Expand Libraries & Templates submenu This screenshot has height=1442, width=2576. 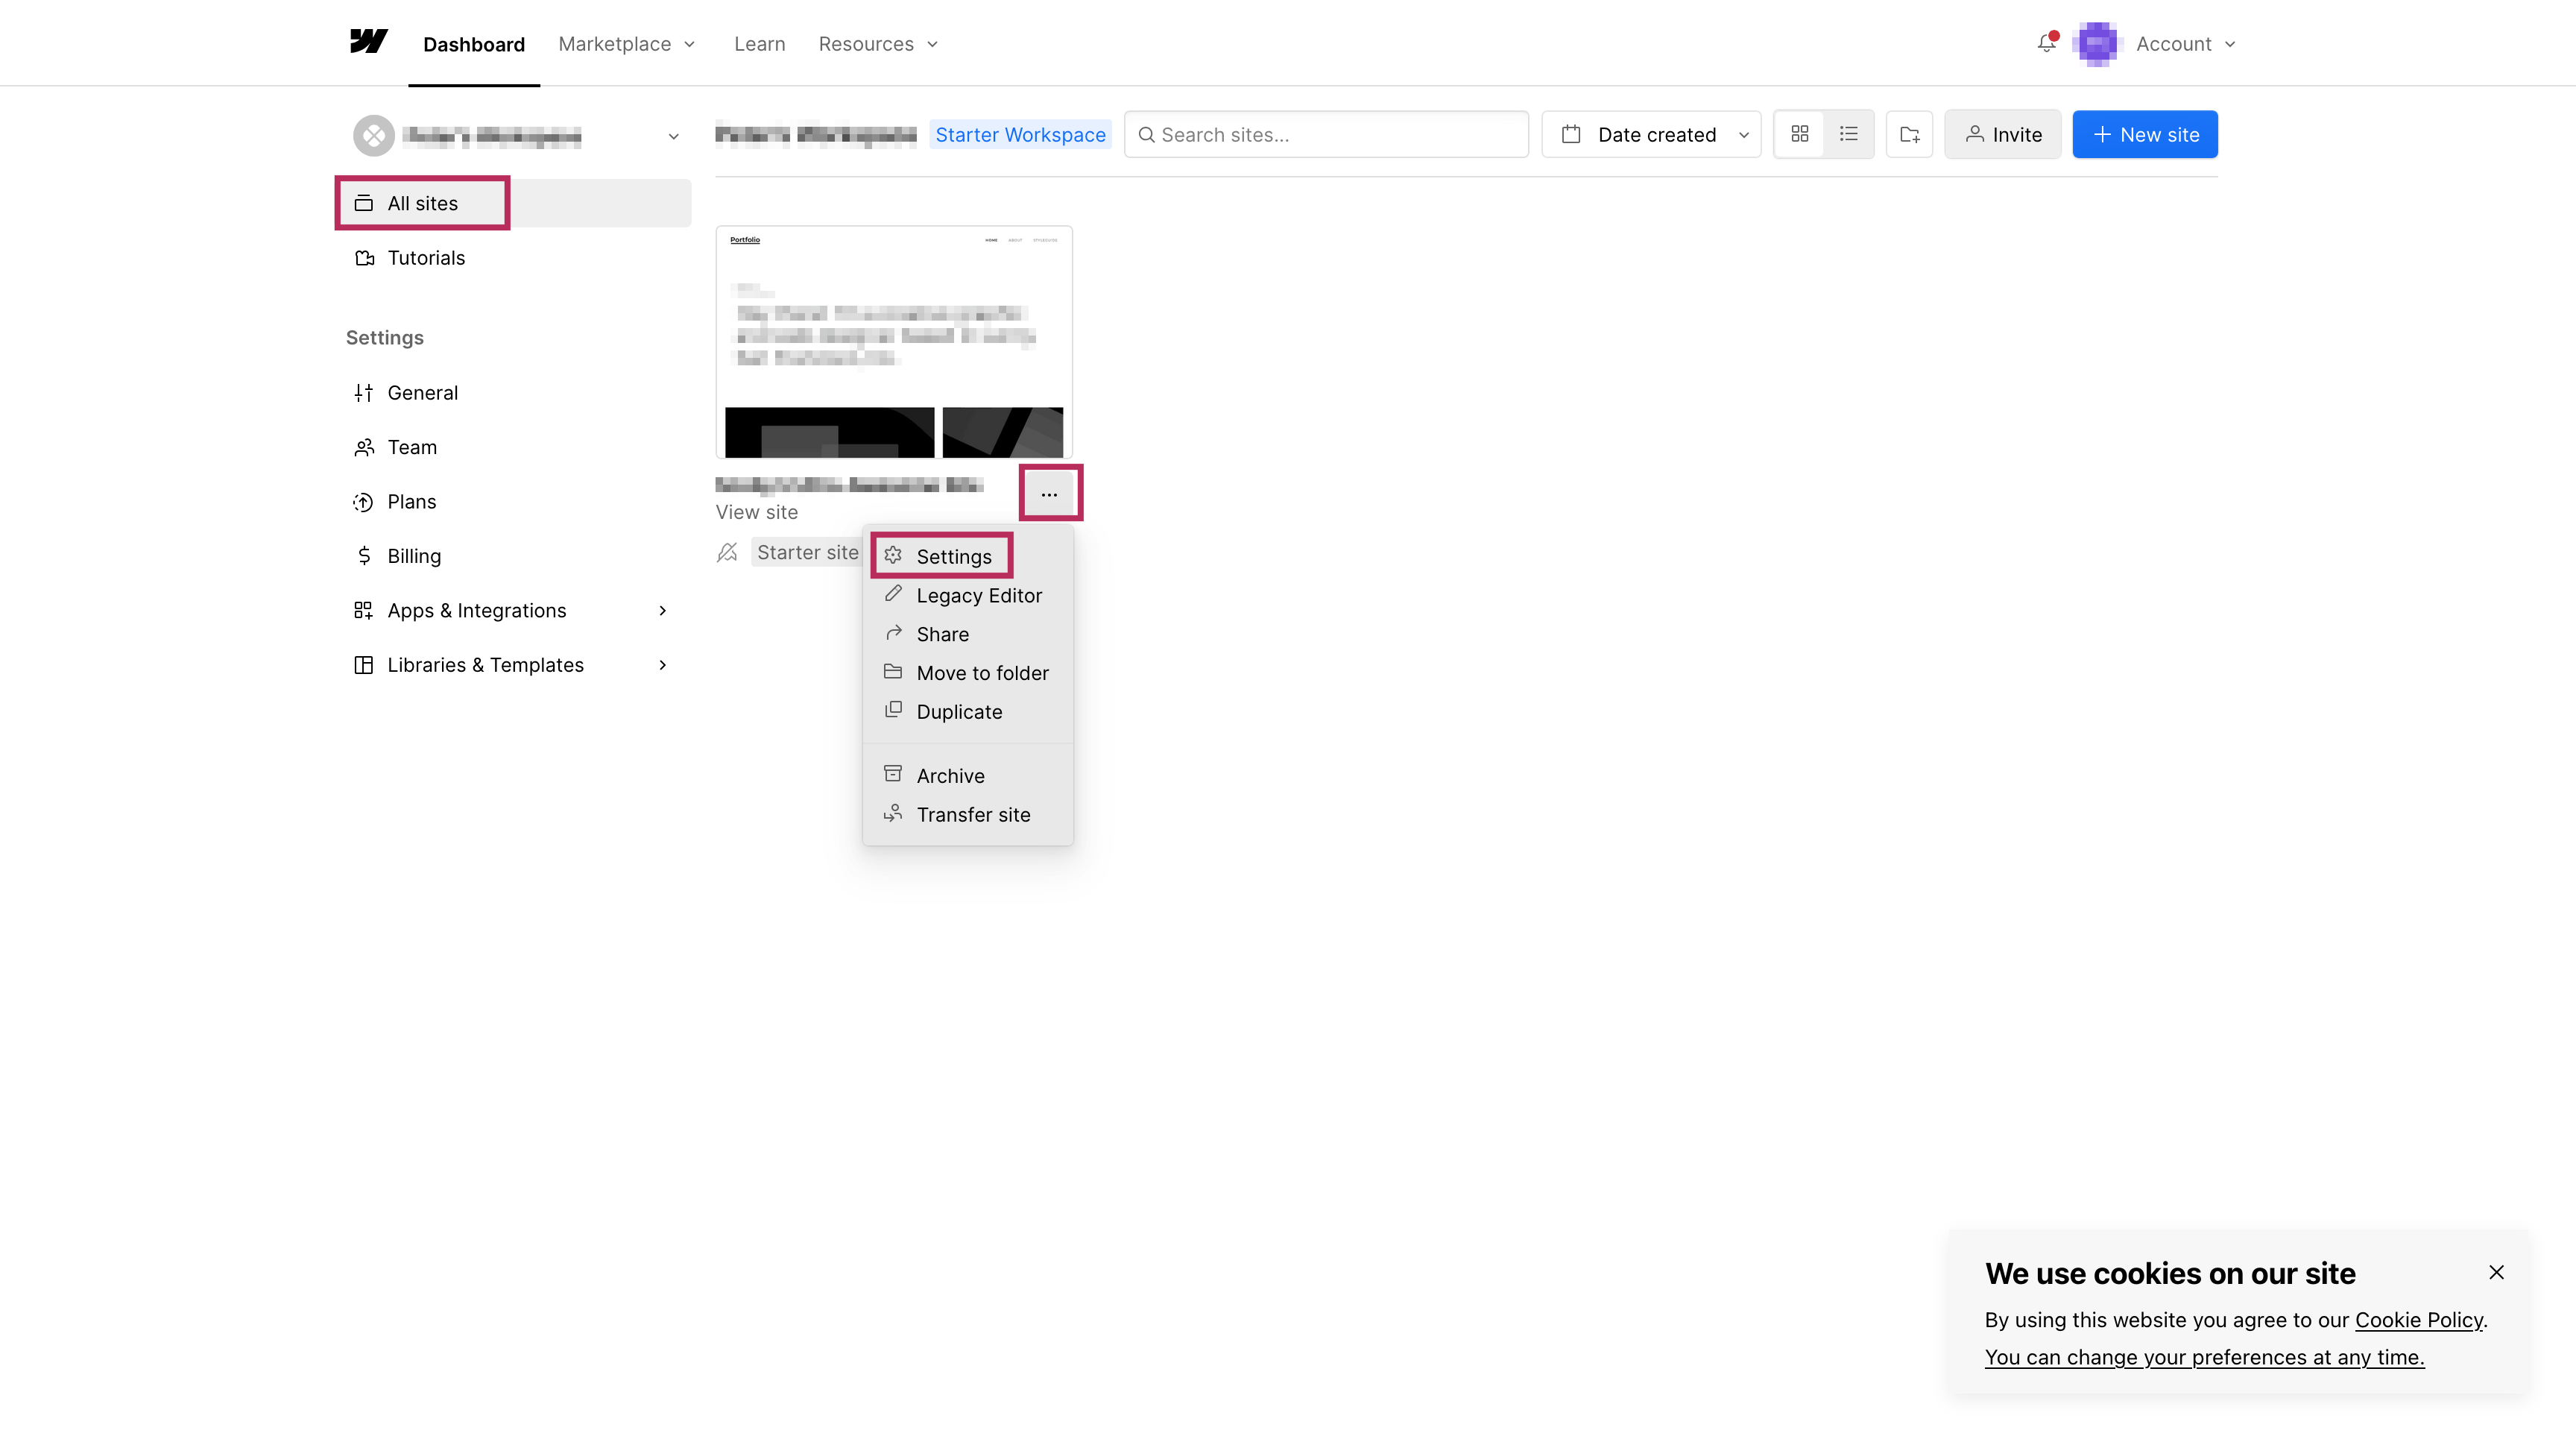(662, 665)
